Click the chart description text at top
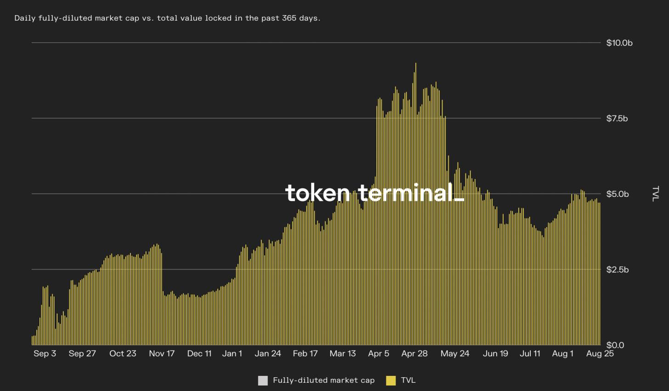This screenshot has width=669, height=391. (x=167, y=18)
